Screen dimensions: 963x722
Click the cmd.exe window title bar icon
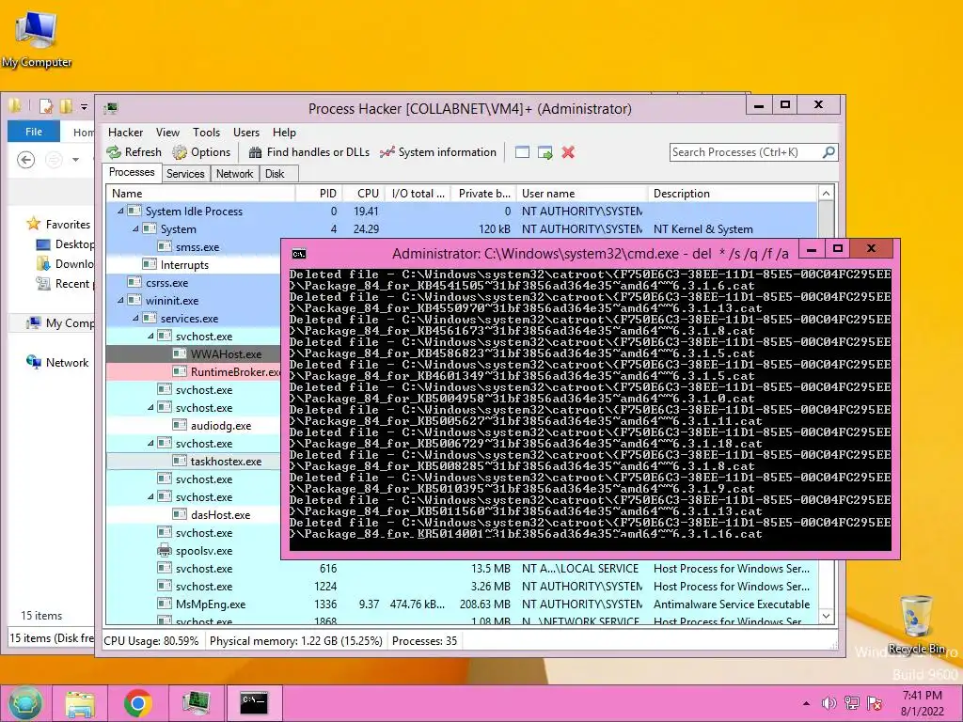(299, 254)
